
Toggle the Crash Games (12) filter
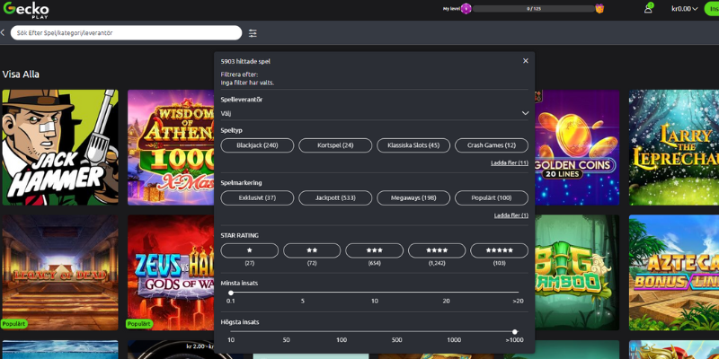point(492,145)
